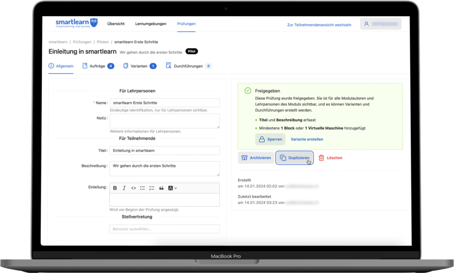Open the Benutzer auswählen selector
This screenshot has height=273, width=454.
click(164, 229)
